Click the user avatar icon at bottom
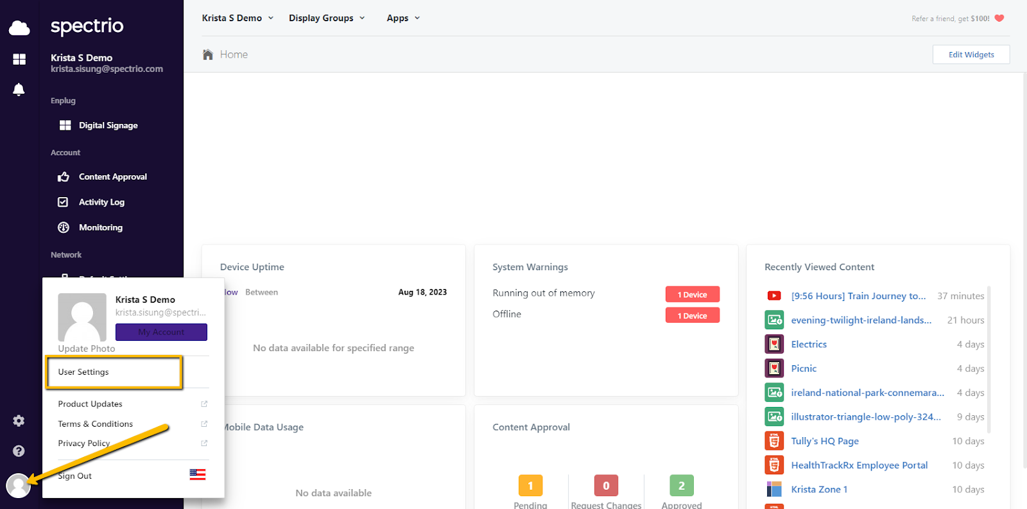Image resolution: width=1027 pixels, height=509 pixels. (x=19, y=485)
